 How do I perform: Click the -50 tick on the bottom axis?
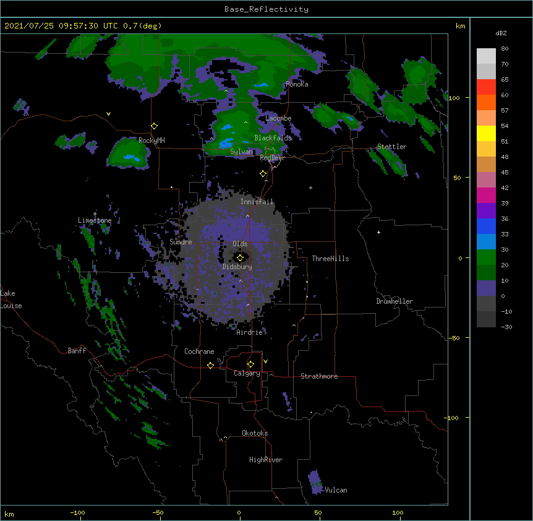[158, 512]
